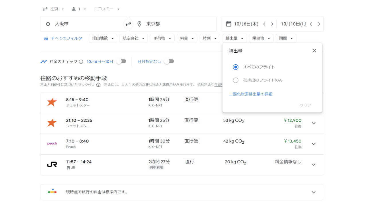The height and width of the screenshot is (206, 367).
Task: Click the swap departure and destination icon
Action: click(128, 24)
